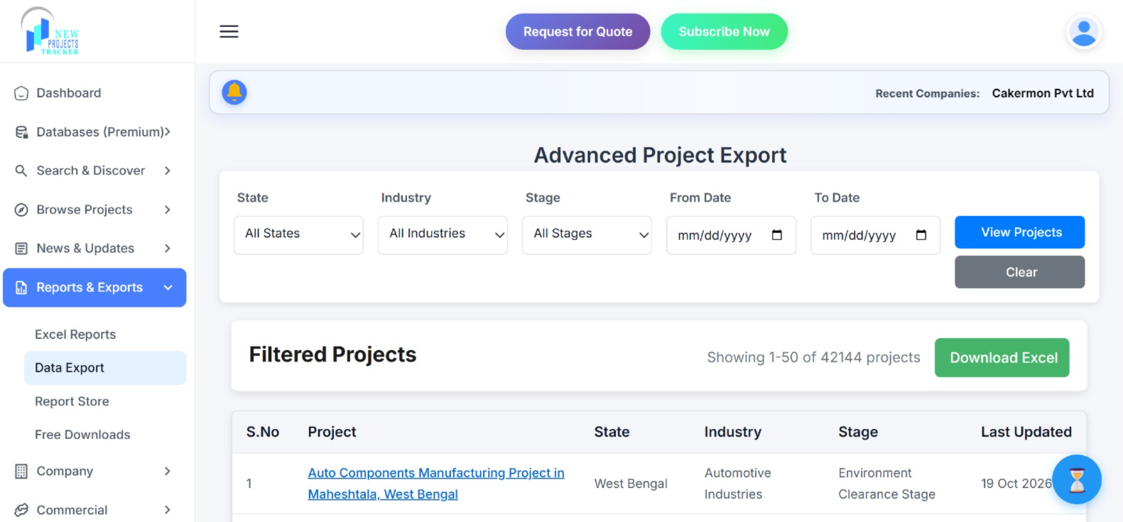Click the Dashboard sidebar icon
Viewport: 1123px width, 522px height.
21,93
